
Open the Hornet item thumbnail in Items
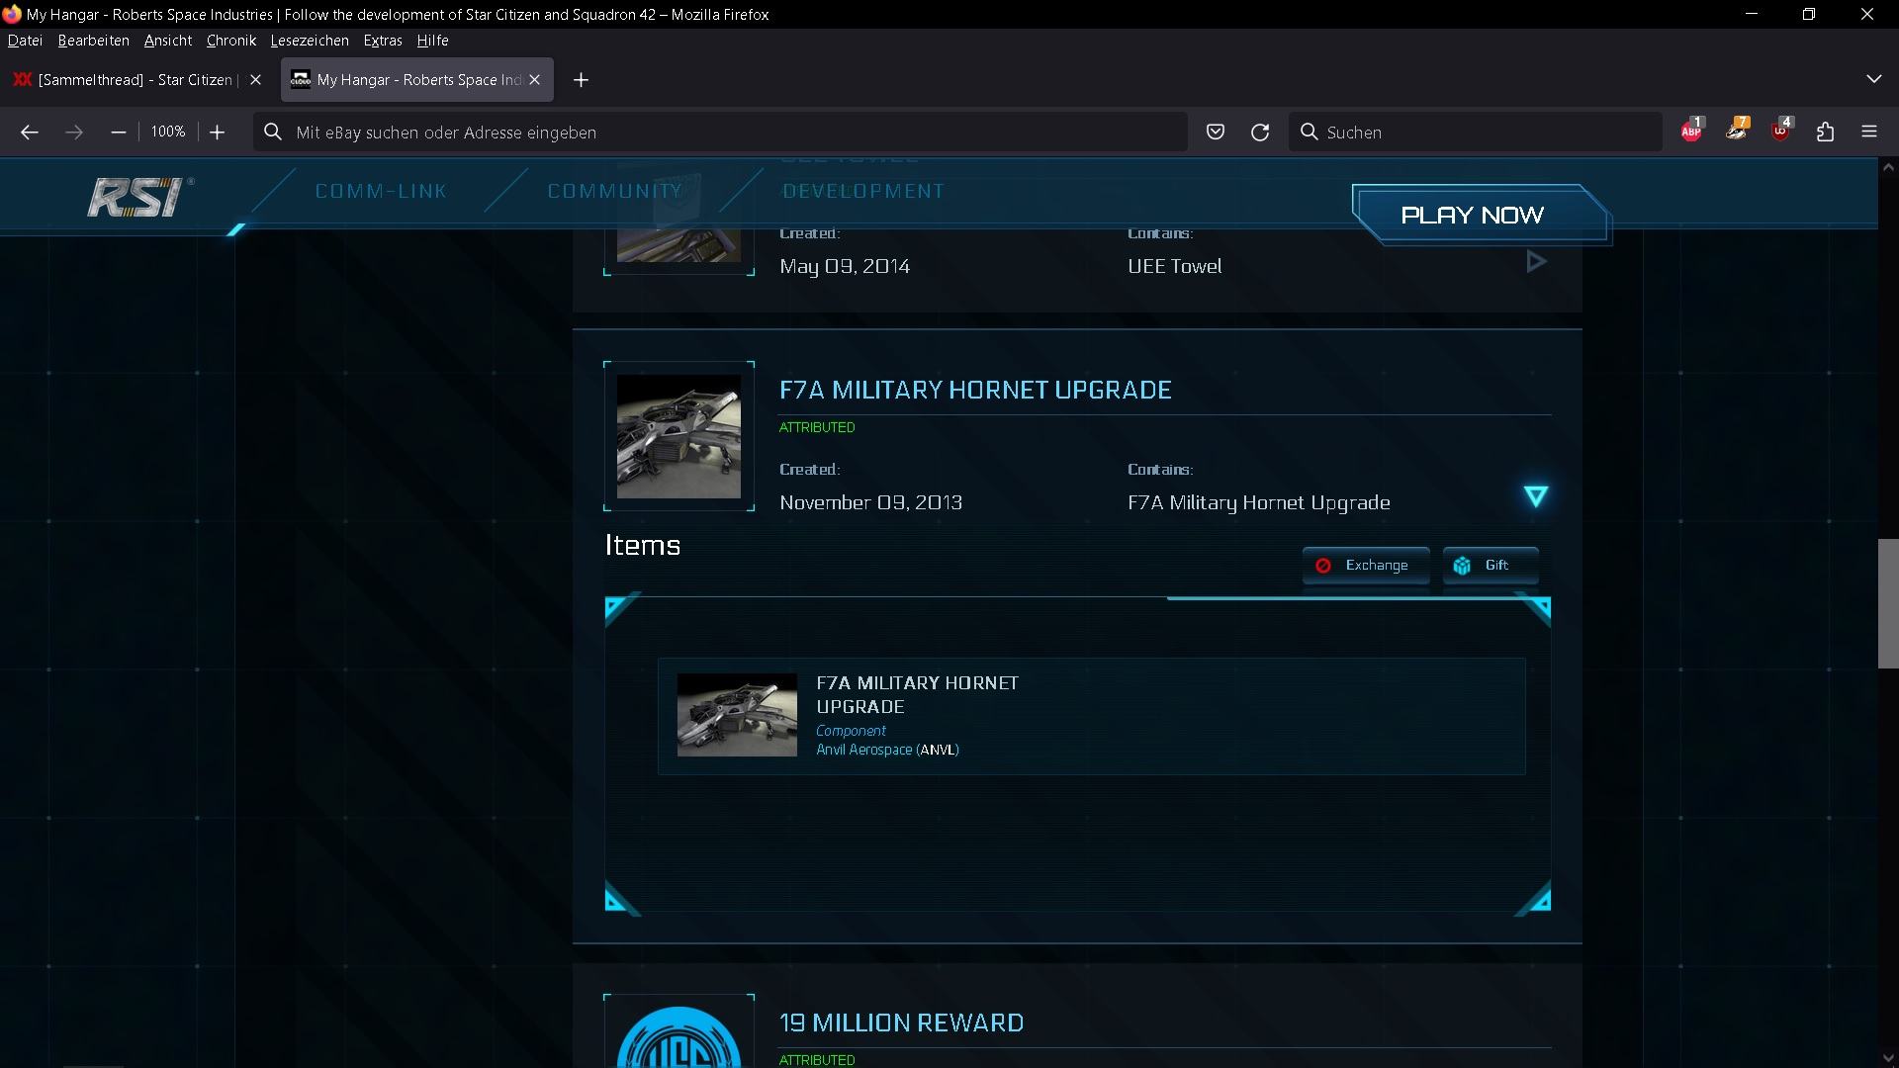737,715
